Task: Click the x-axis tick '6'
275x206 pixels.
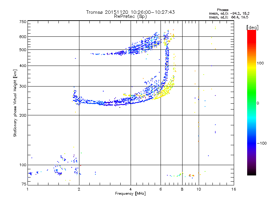Action: tap(161, 189)
